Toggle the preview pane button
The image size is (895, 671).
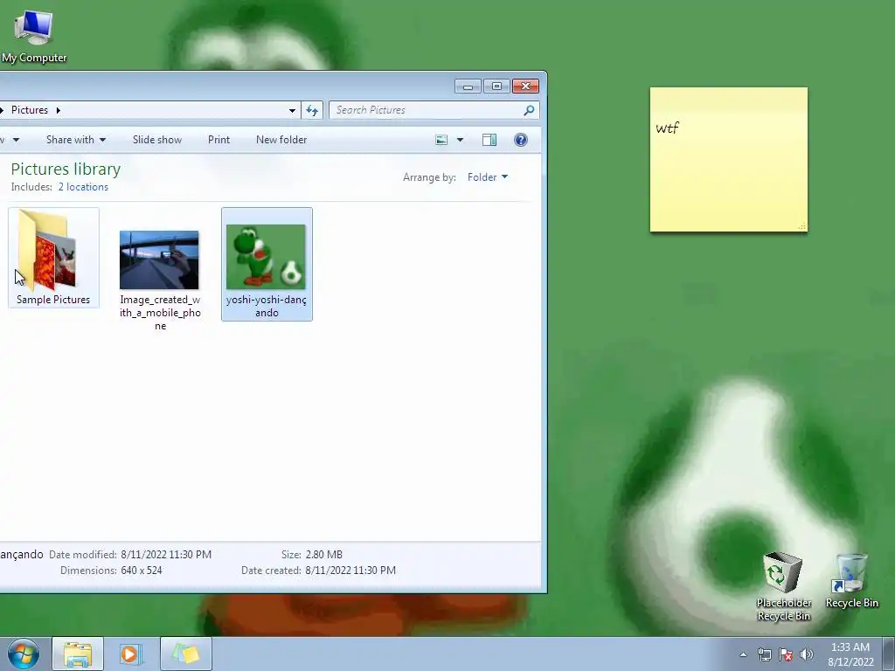click(489, 140)
